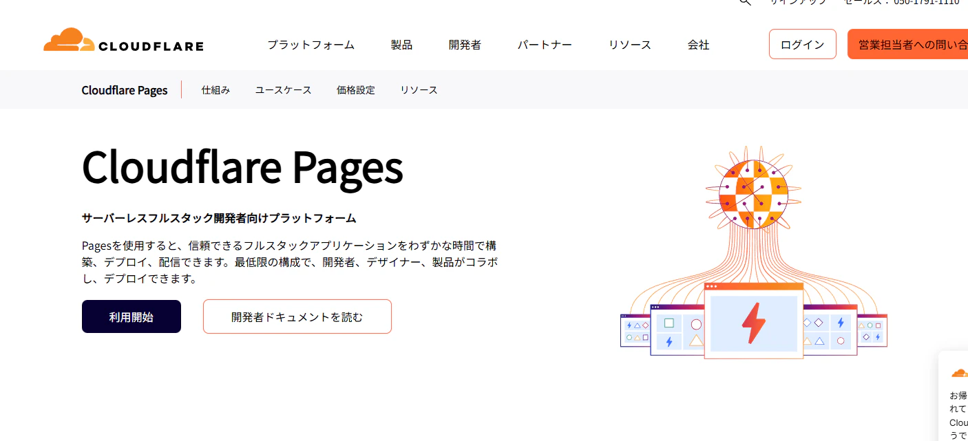
Task: Go to the 価格設定 tab
Action: point(356,90)
